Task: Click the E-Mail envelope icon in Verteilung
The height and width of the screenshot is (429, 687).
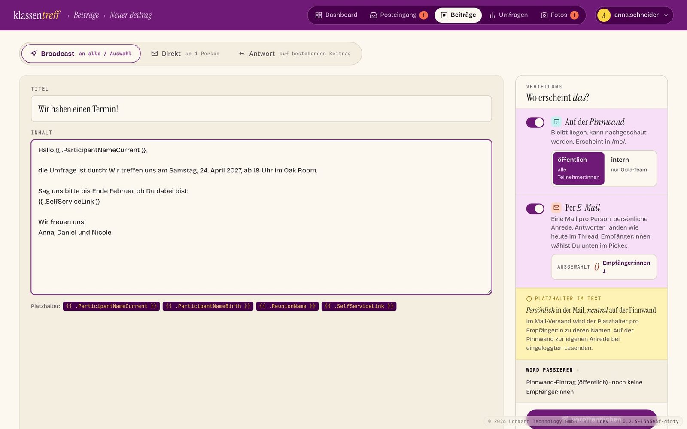Action: point(556,208)
